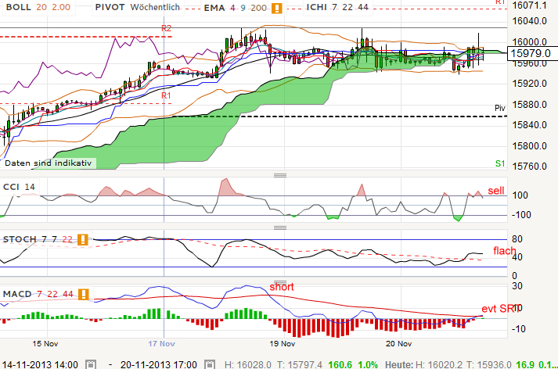Click the 17 Nov date axis label
Image resolution: width=558 pixels, height=369 pixels.
(x=161, y=344)
